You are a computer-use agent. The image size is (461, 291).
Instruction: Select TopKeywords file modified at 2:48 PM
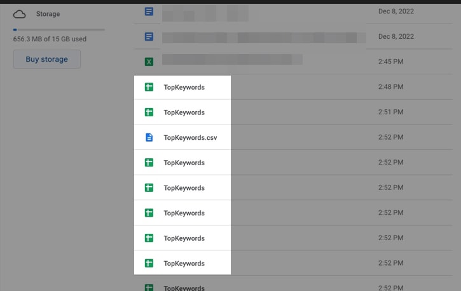(x=184, y=87)
